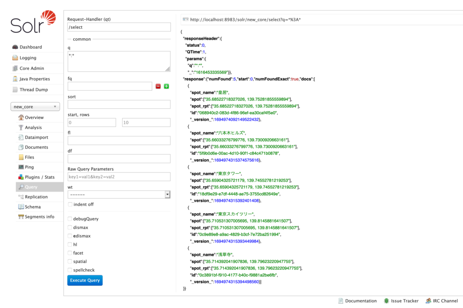This screenshot has height=308, width=463.
Task: Focus the df default field input
Action: (x=119, y=159)
